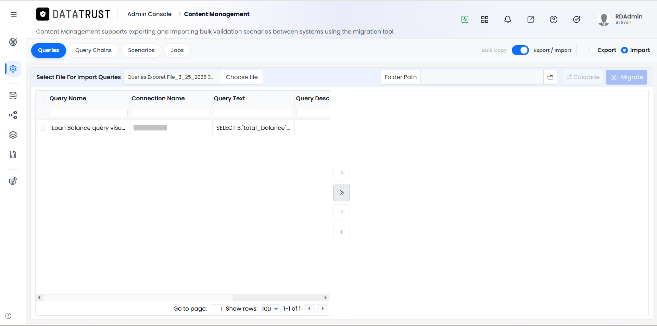Move all queries left with double arrow
Viewport: 657px width, 326px height.
[x=342, y=232]
